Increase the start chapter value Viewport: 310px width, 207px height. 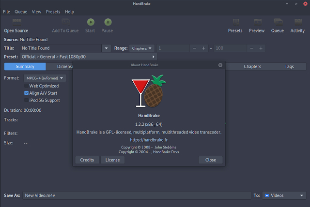pos(203,48)
